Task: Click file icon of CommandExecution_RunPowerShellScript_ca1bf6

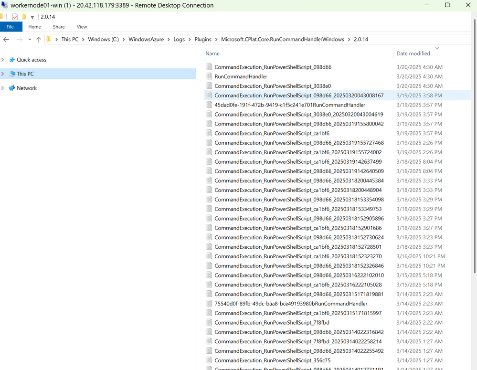Action: 209,133
